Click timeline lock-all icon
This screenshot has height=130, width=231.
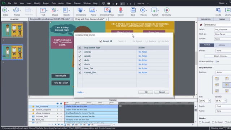click(61, 104)
